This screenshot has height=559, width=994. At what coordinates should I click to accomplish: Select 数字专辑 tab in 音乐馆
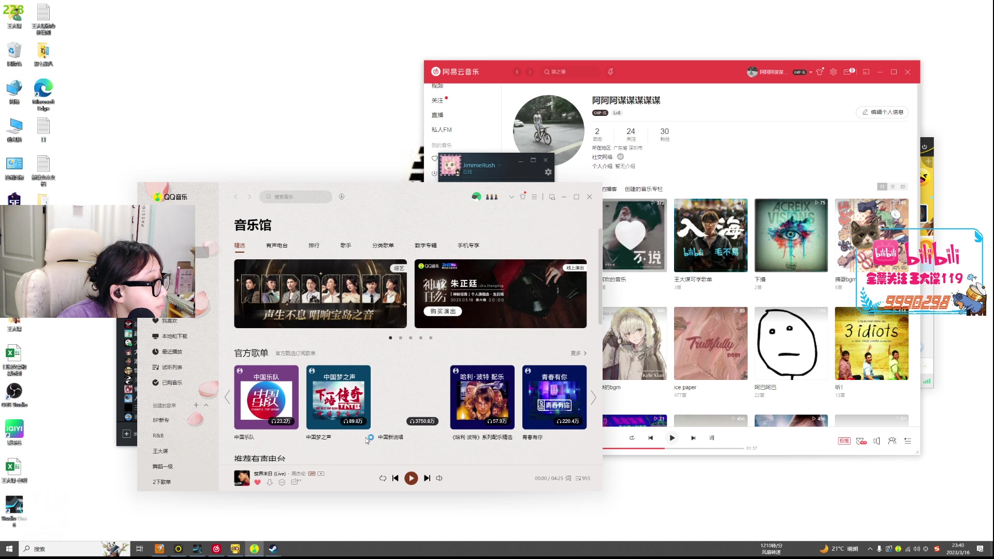tap(426, 245)
